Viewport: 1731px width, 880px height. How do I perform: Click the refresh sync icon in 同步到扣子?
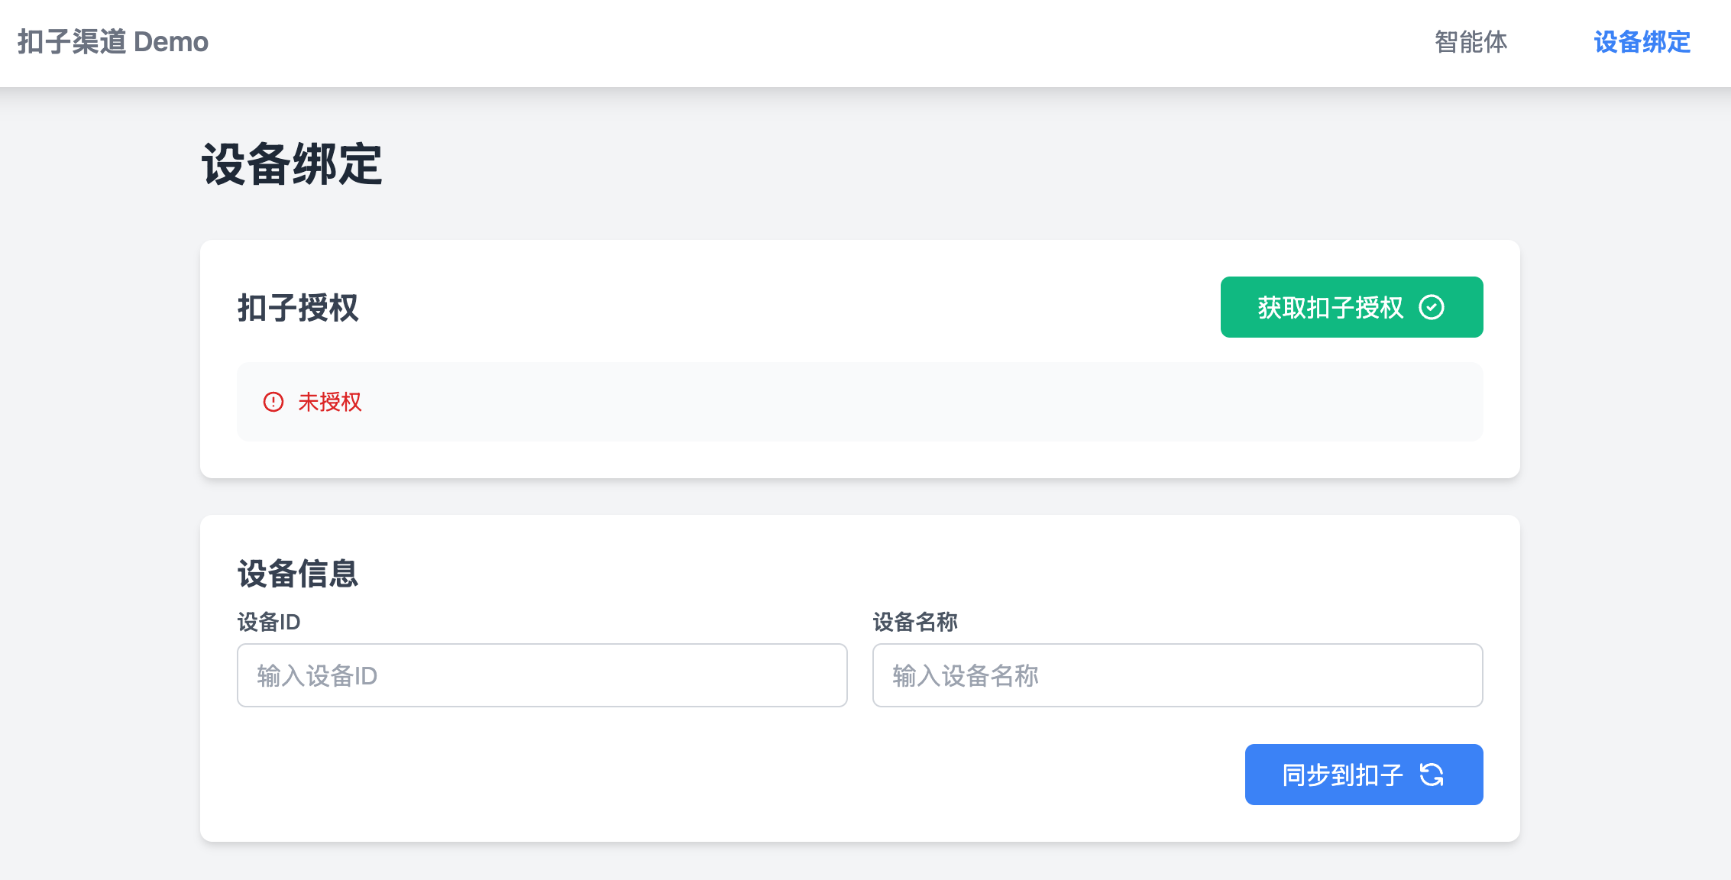click(1431, 775)
